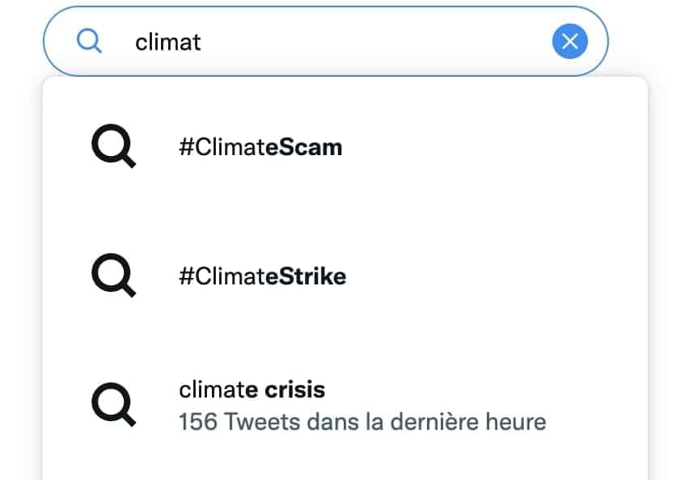Click the bold Scam part of first suggestion

(x=311, y=148)
